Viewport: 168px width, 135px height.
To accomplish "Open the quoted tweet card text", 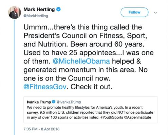I will tap(90, 112).
